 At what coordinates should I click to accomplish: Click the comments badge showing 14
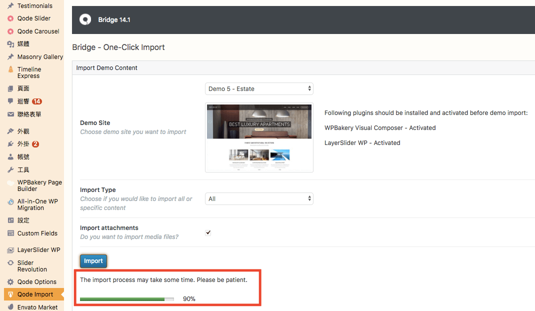tap(37, 101)
